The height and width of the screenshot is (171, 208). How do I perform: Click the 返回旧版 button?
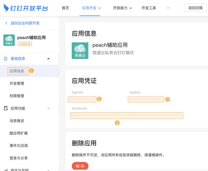coord(195,8)
